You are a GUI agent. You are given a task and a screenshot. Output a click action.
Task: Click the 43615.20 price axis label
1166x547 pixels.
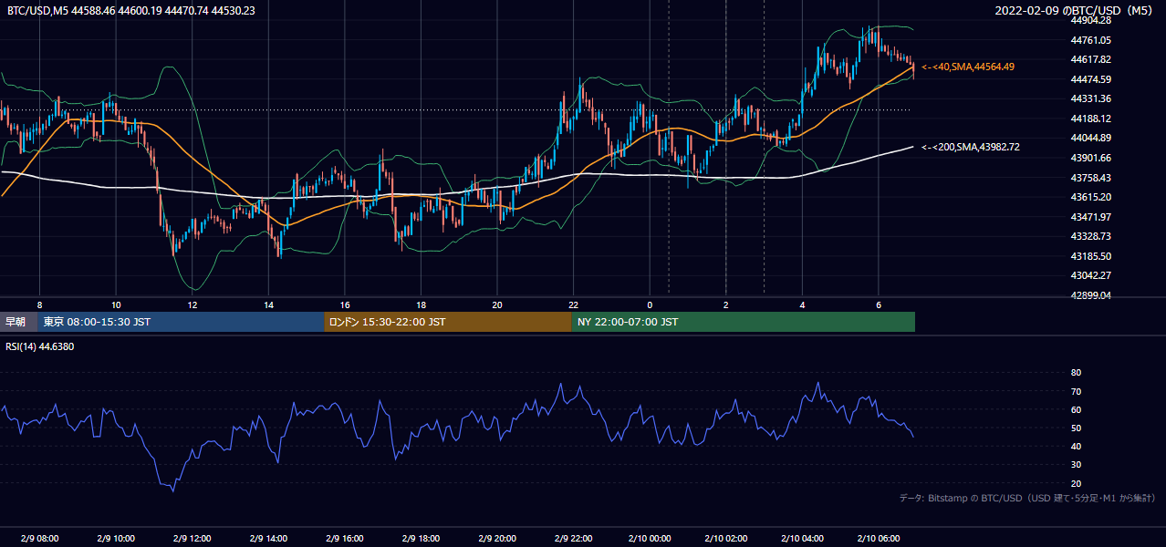[x=1090, y=197]
